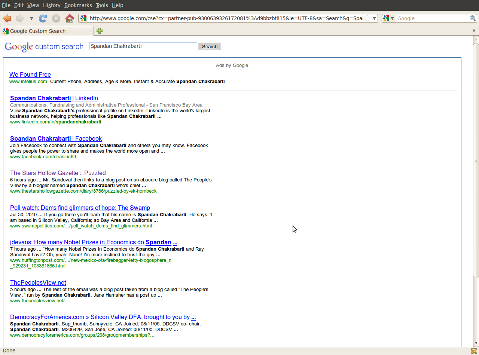Open the Spandan Chakrabarti Facebook result
Screen dimensions: 479x355
(56, 139)
